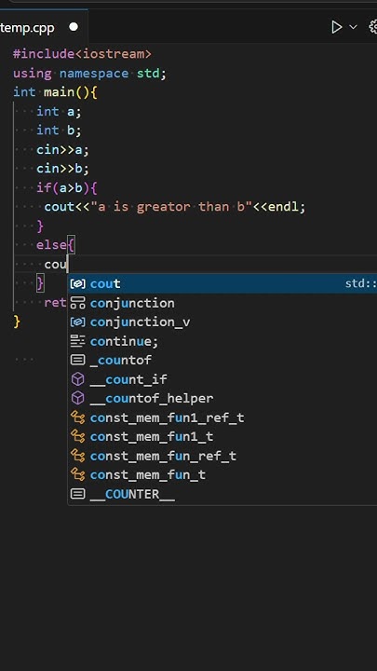
Task: Click 'endl' in the cout statement
Action: 283,207
